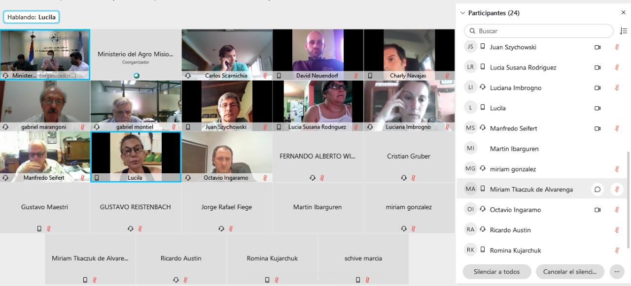The height and width of the screenshot is (286, 631).
Task: Click Lucia Susana Rodriguez's camera icon
Action: tap(597, 67)
